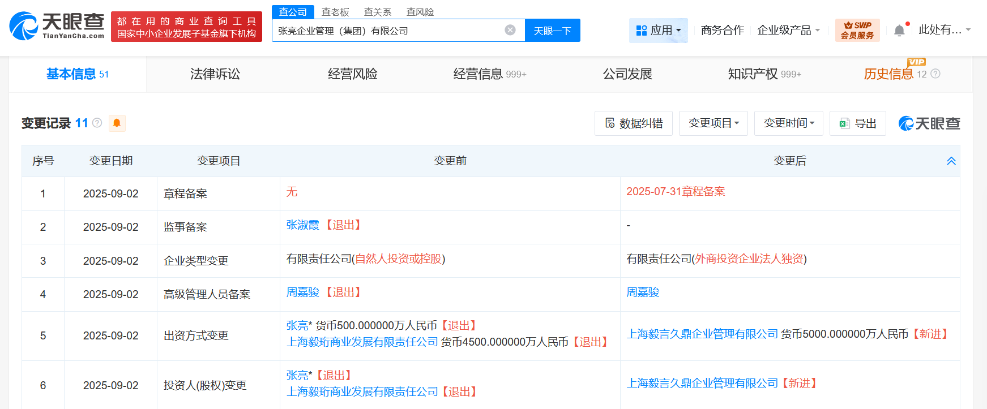The image size is (987, 409).
Task: Select the 查风险 search tab
Action: tap(420, 12)
